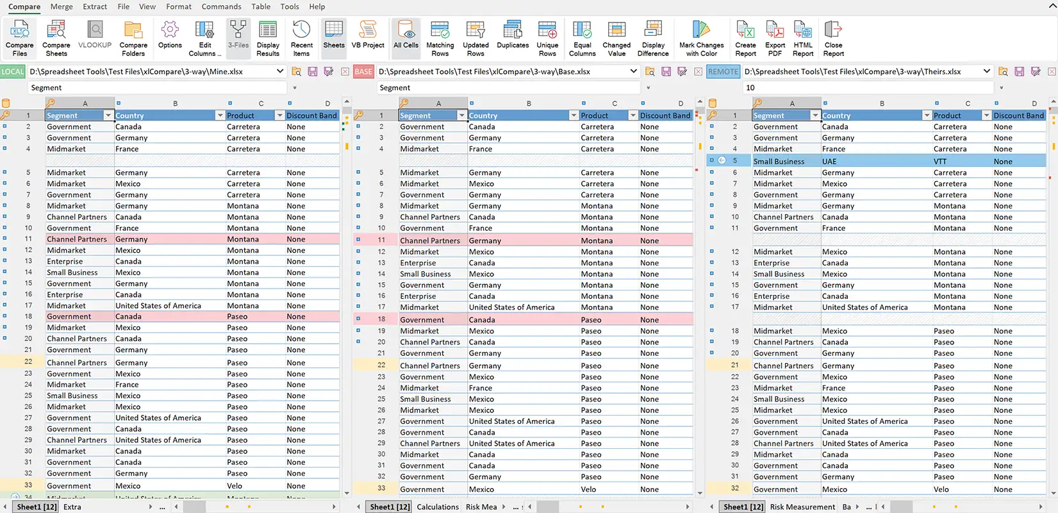Open Country filter dropdown in REMOTE sheet
1058x513 pixels.
point(927,115)
